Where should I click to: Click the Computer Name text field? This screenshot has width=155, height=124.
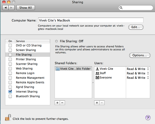[91, 20]
